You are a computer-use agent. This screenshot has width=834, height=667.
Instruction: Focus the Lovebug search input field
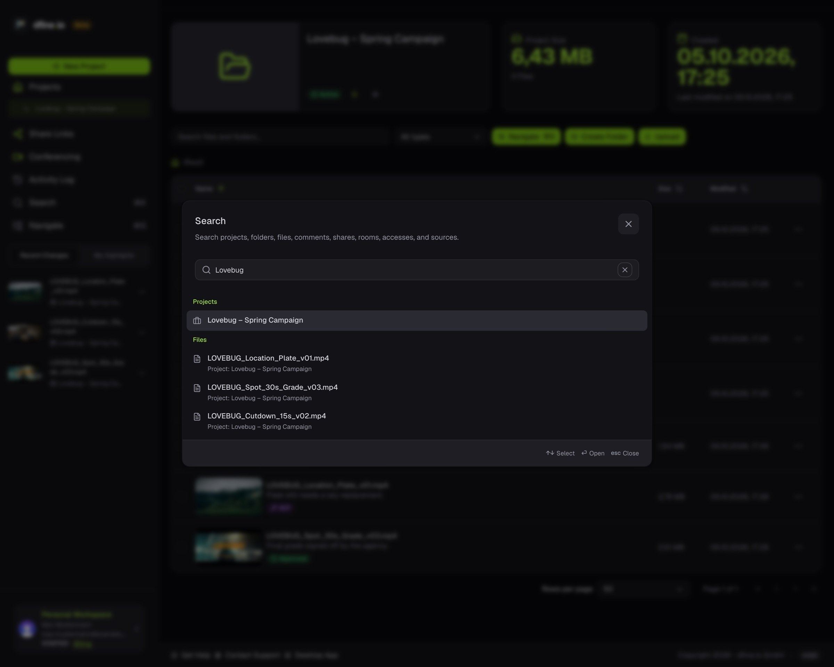pyautogui.click(x=417, y=270)
